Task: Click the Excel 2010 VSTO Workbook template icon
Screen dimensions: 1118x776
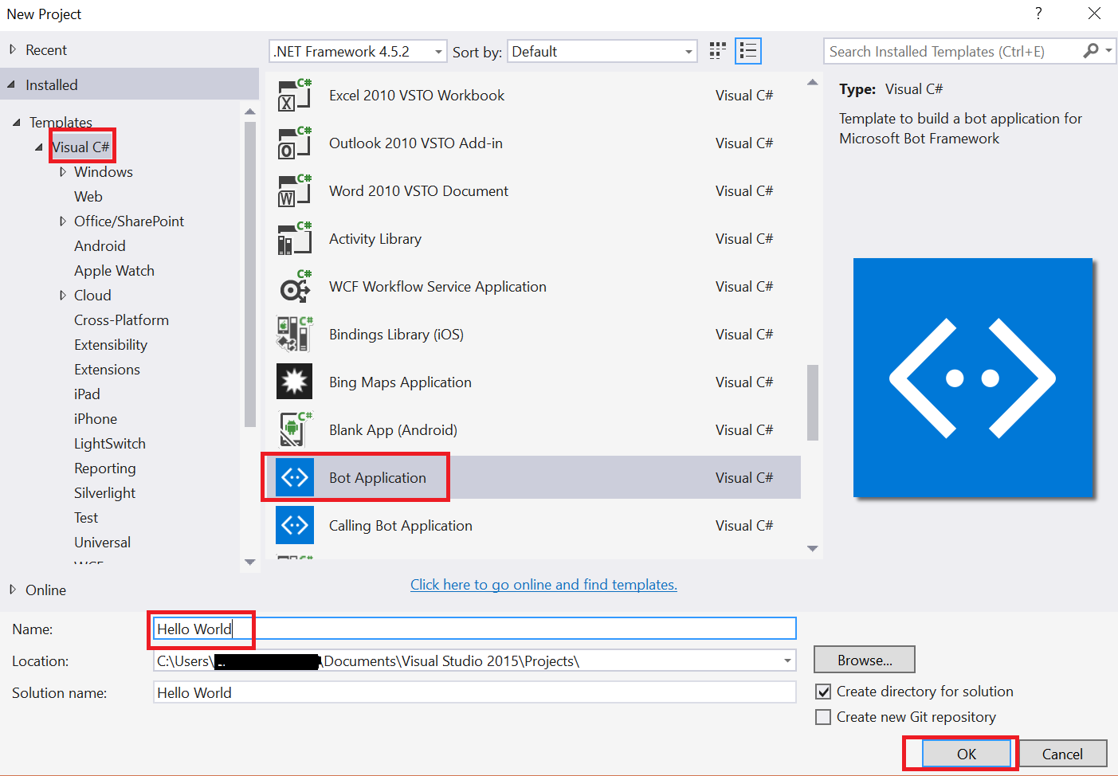Action: (294, 95)
